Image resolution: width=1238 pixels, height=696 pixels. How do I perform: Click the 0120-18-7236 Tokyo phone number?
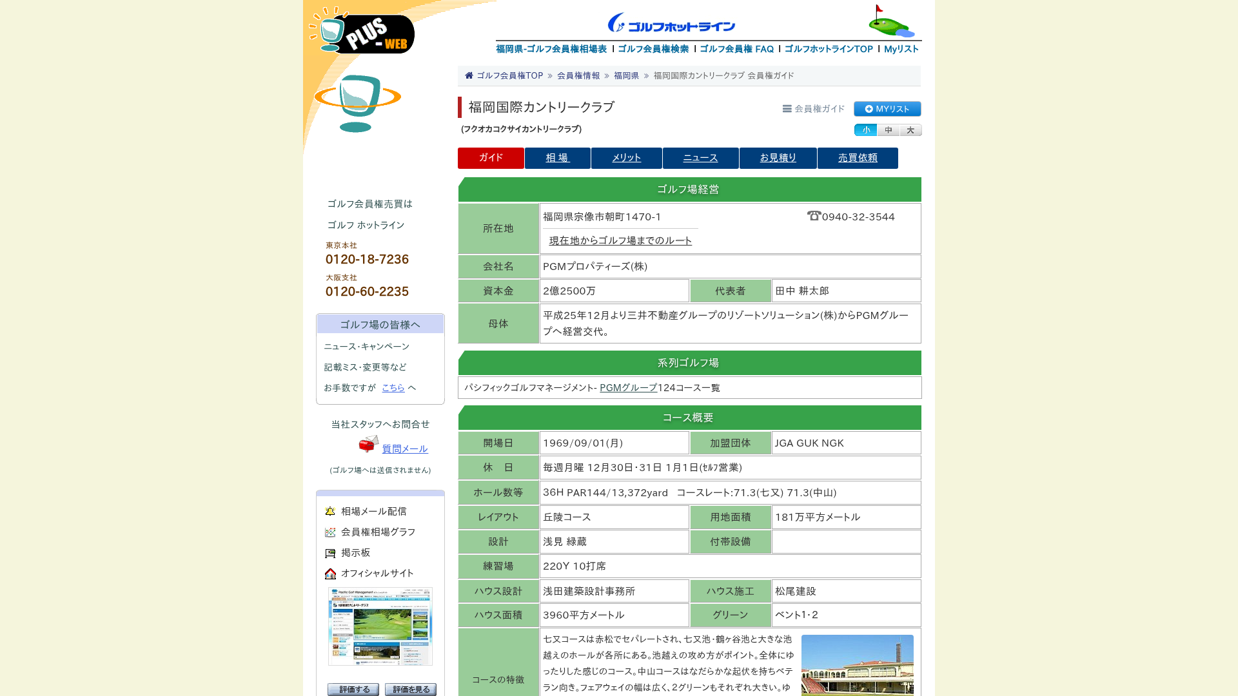pyautogui.click(x=367, y=259)
